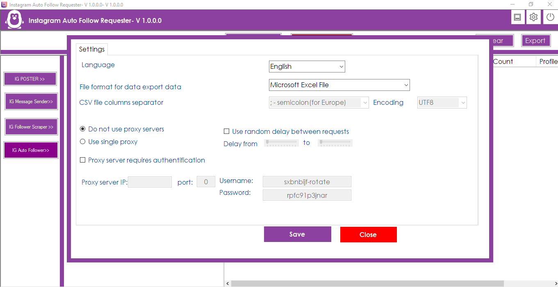Click the scrollbar left arrow
Viewport: 558px width, 287px height.
pos(228,283)
